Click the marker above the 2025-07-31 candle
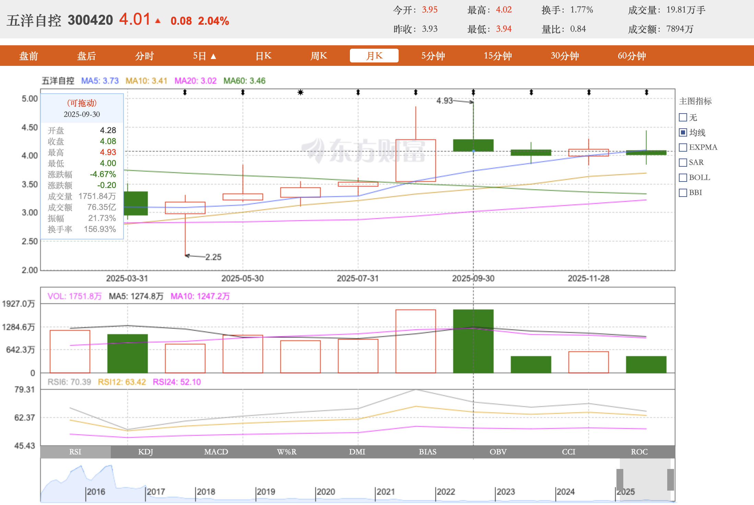This screenshot has height=505, width=754. [358, 92]
